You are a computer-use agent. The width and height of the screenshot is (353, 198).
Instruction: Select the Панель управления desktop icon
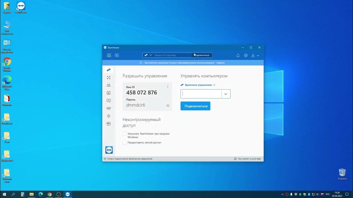(x=7, y=46)
